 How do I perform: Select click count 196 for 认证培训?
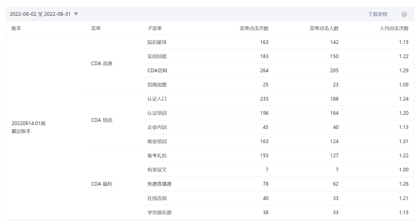[x=264, y=113]
